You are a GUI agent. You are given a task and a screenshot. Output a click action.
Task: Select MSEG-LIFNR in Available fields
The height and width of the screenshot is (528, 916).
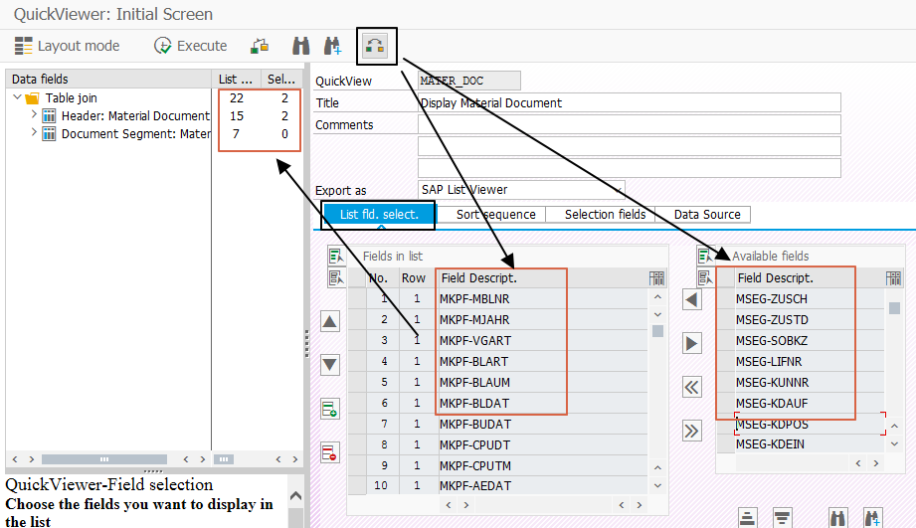[x=801, y=362]
